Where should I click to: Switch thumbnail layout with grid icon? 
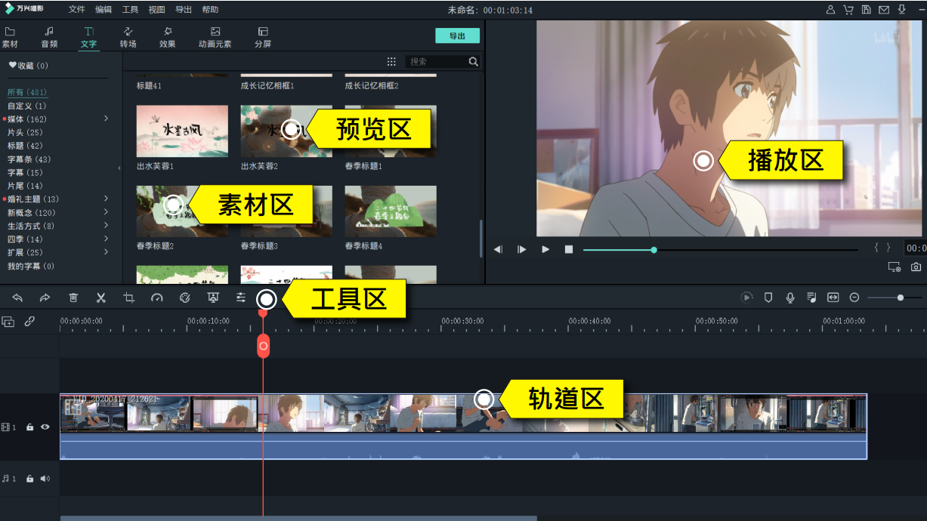point(391,62)
